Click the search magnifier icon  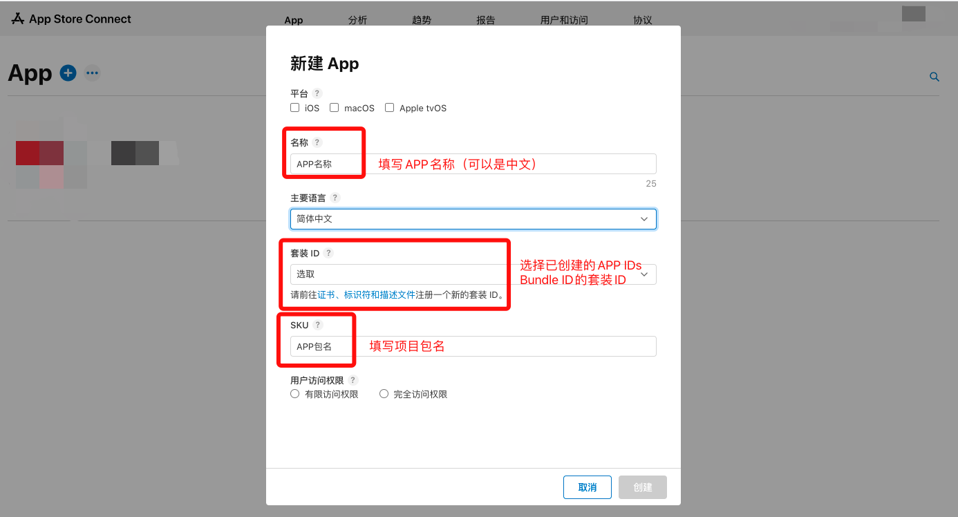(x=934, y=77)
